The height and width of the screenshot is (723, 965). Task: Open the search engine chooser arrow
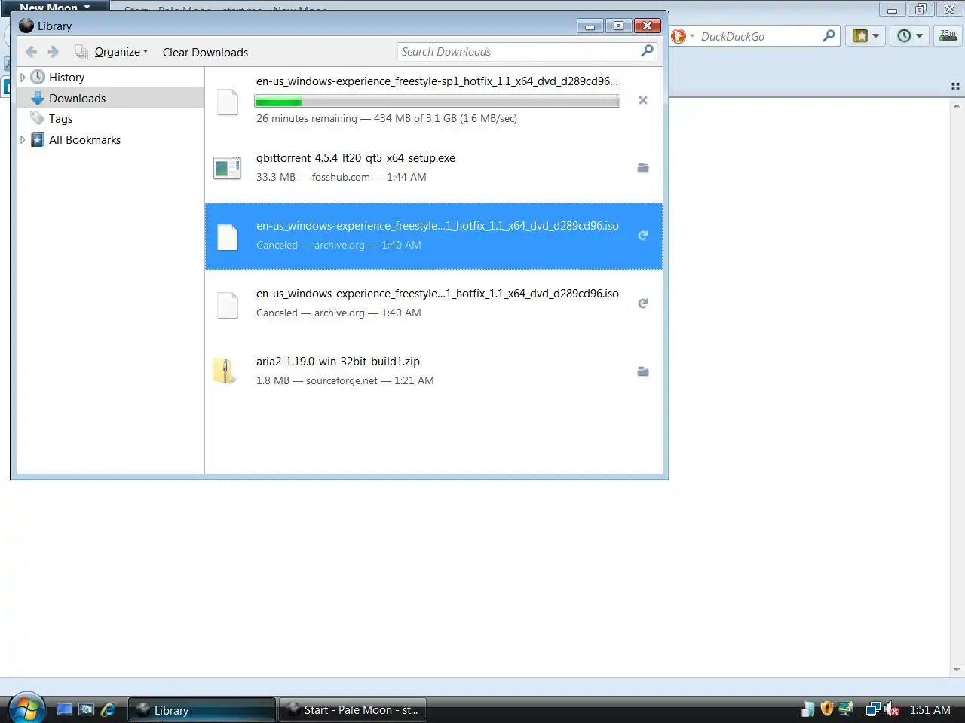click(x=692, y=36)
